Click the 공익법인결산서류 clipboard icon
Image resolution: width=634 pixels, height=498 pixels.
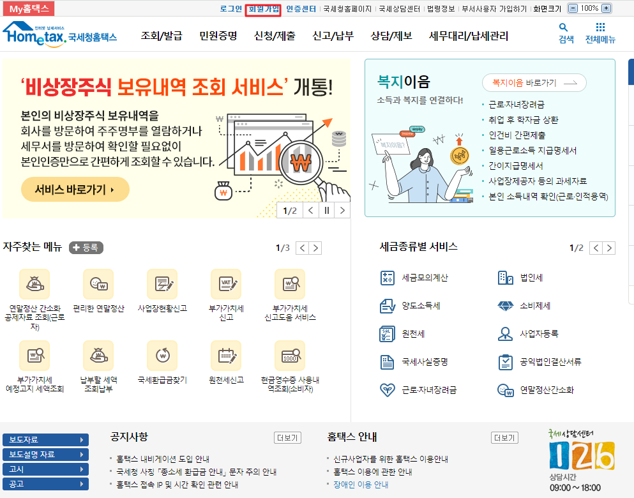506,362
